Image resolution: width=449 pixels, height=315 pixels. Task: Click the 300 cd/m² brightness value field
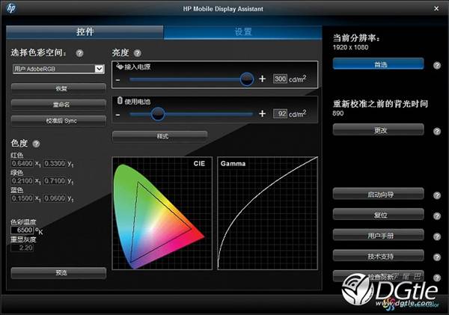[280, 79]
